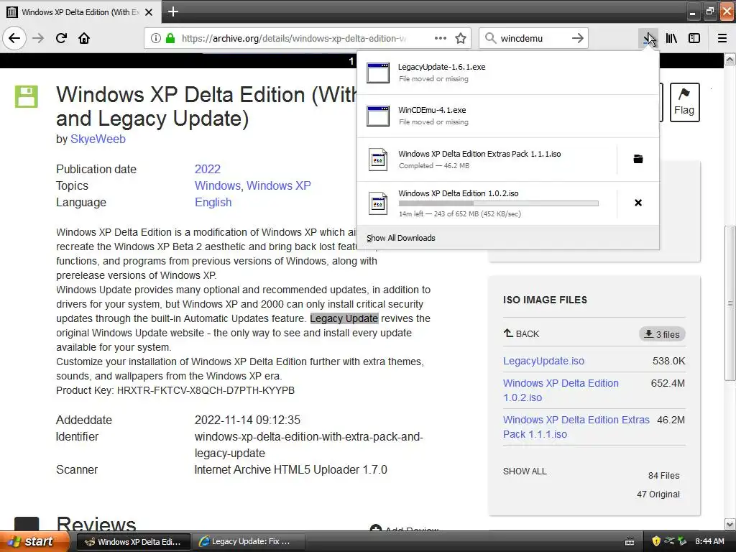Click the security shield tray icon

click(656, 541)
